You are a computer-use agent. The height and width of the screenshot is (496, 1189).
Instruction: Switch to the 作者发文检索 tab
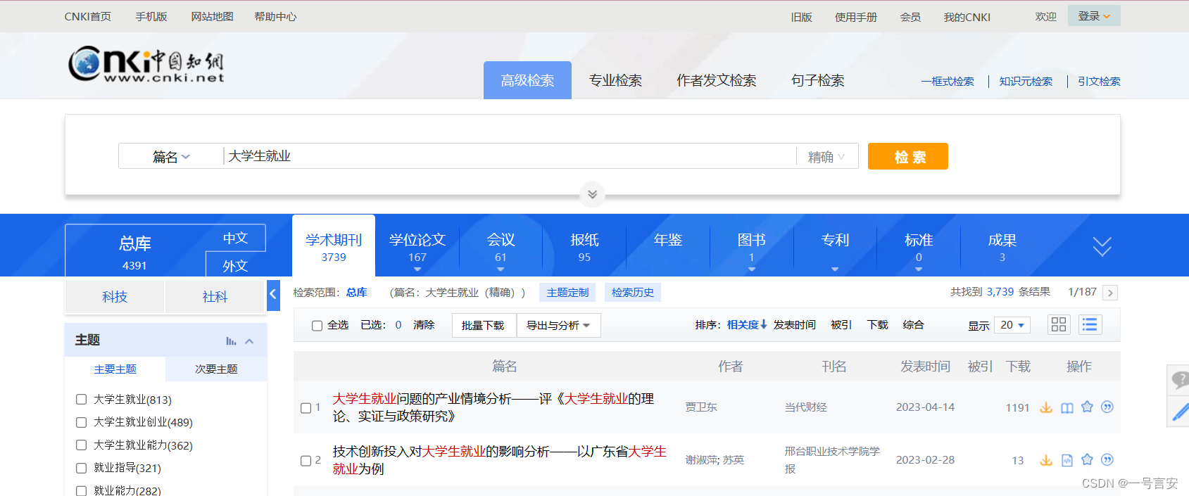pos(717,80)
